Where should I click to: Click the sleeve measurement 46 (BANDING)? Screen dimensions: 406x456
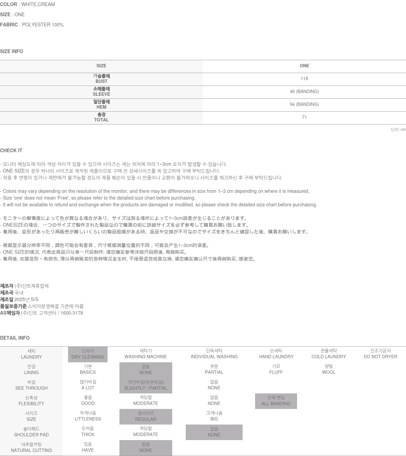click(304, 92)
